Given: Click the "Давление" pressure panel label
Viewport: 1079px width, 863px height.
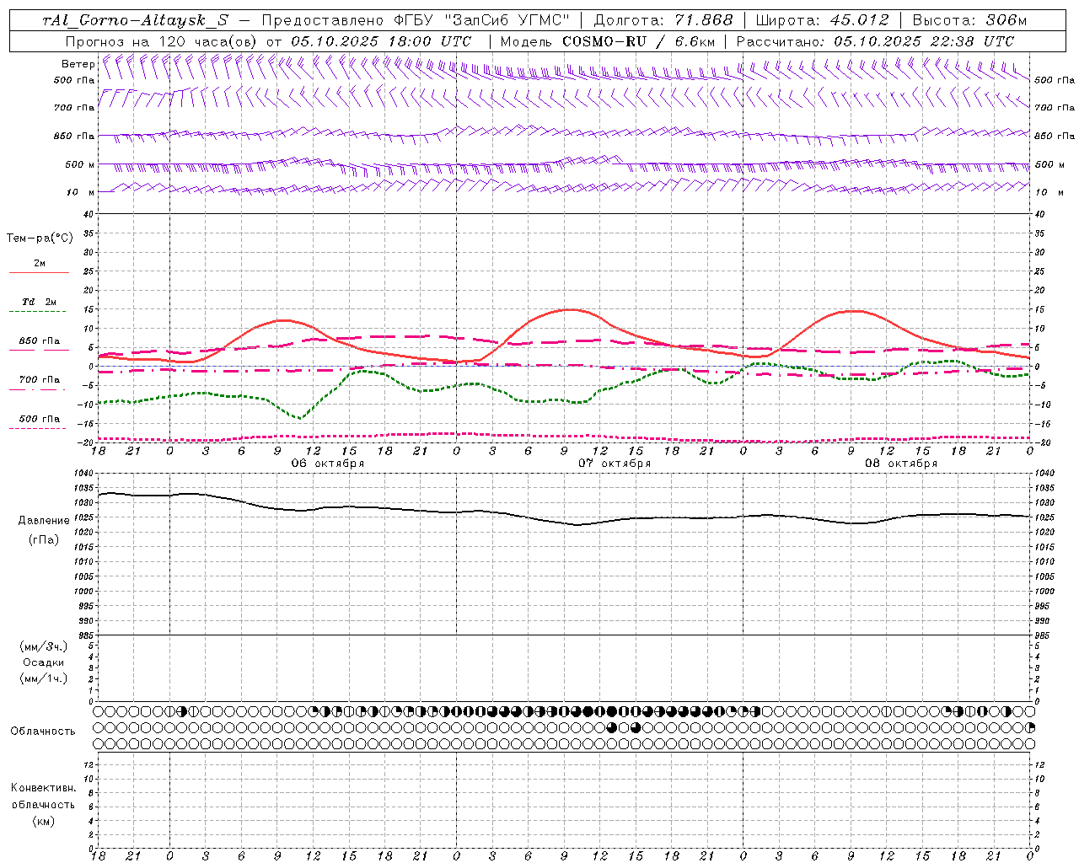Looking at the screenshot, I should coord(42,521).
